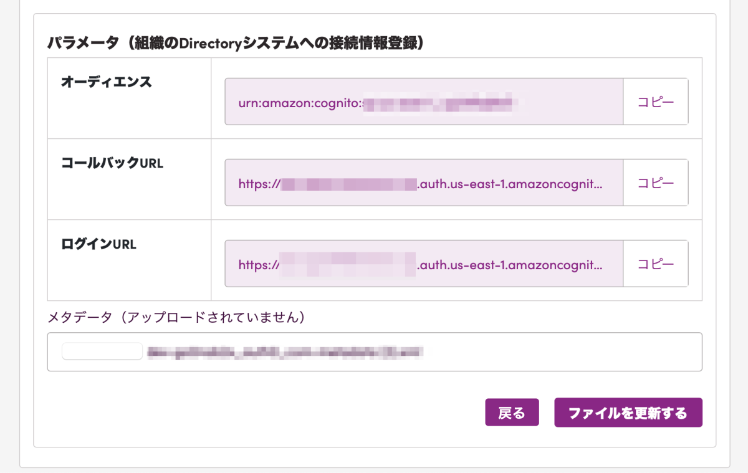This screenshot has width=748, height=473.
Task: Click the ログインURL row label
Action: point(98,244)
